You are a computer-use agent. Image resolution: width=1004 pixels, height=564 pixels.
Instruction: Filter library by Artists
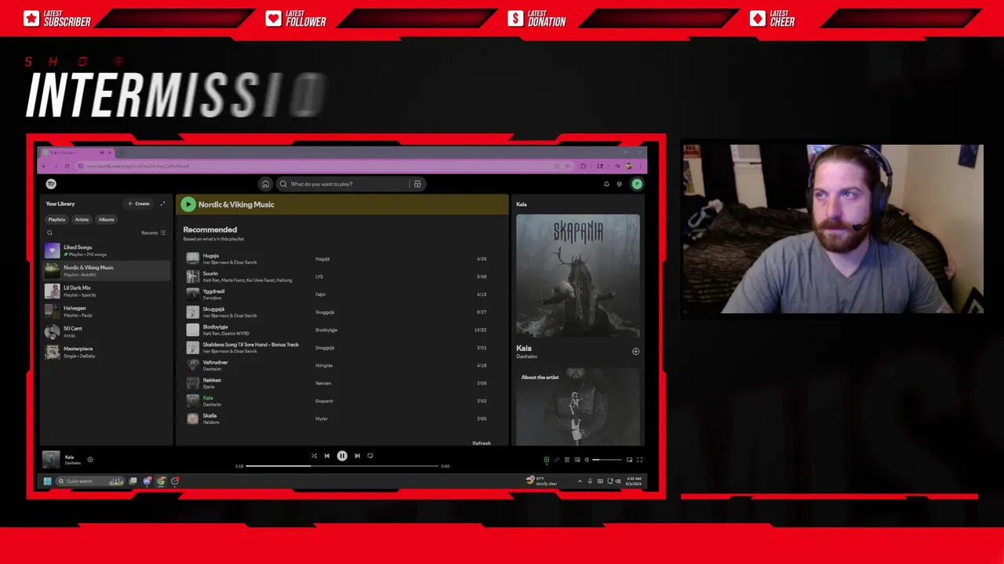click(x=82, y=219)
